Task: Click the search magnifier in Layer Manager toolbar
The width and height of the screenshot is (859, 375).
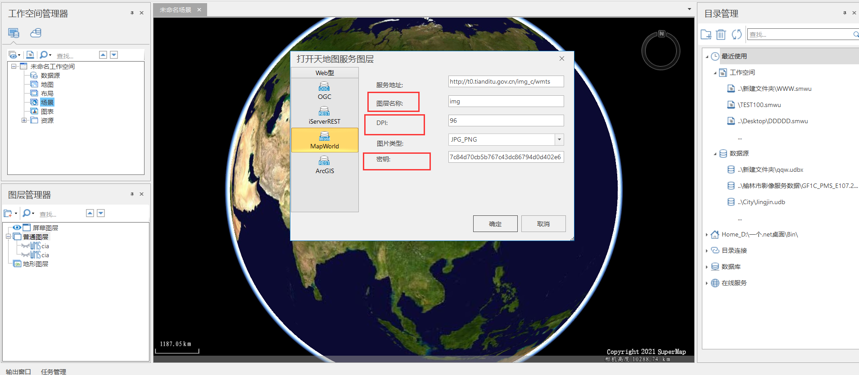Action: [27, 213]
